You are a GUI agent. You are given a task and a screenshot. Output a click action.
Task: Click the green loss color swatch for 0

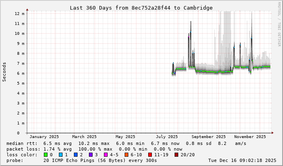[46, 155]
